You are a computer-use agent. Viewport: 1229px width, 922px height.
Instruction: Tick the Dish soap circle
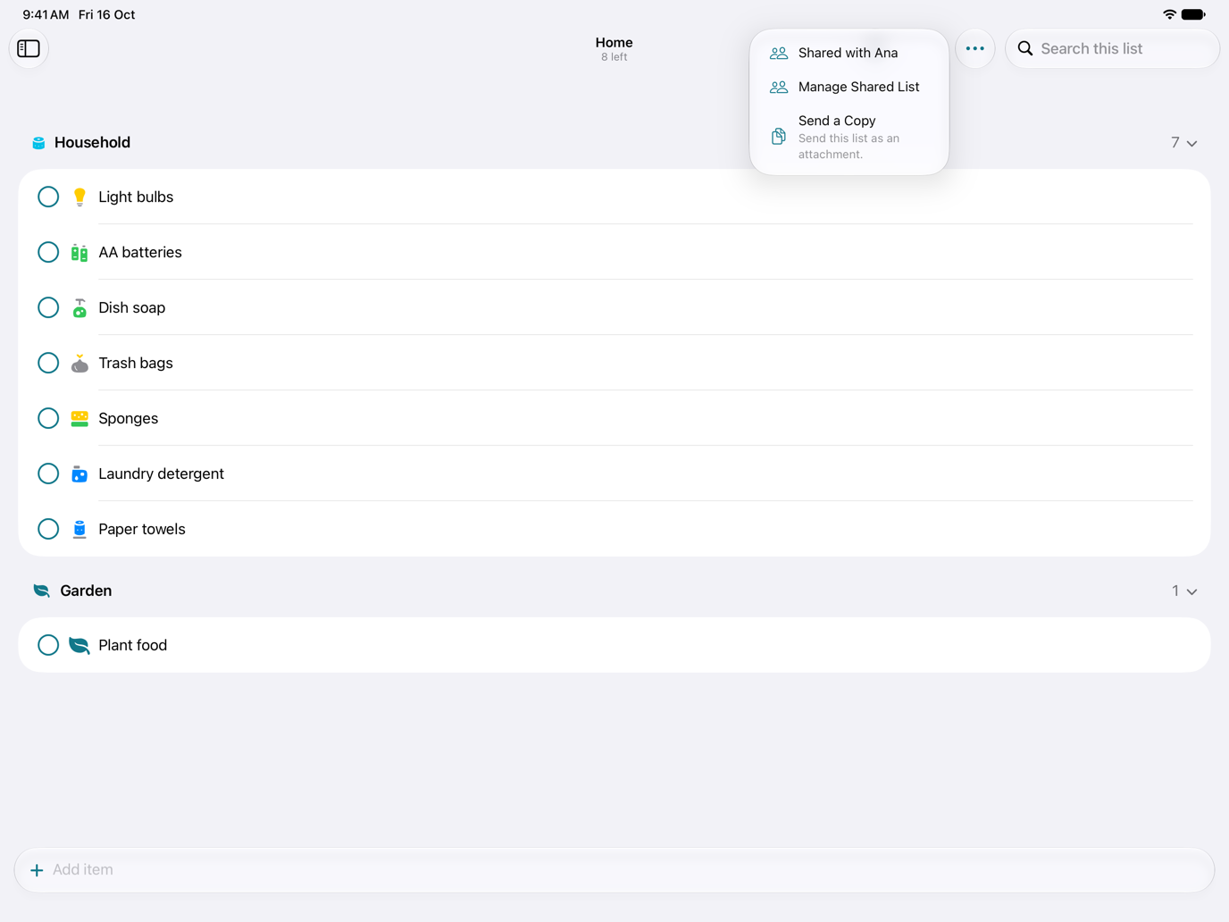pos(48,307)
